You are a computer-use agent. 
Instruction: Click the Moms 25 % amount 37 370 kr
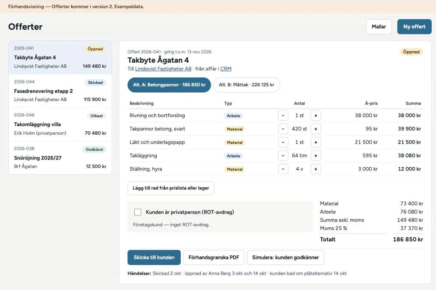pyautogui.click(x=412, y=228)
